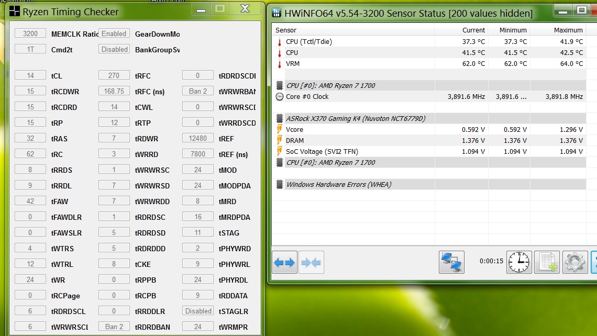
Task: Click the tREF value 12480 field
Action: point(197,138)
